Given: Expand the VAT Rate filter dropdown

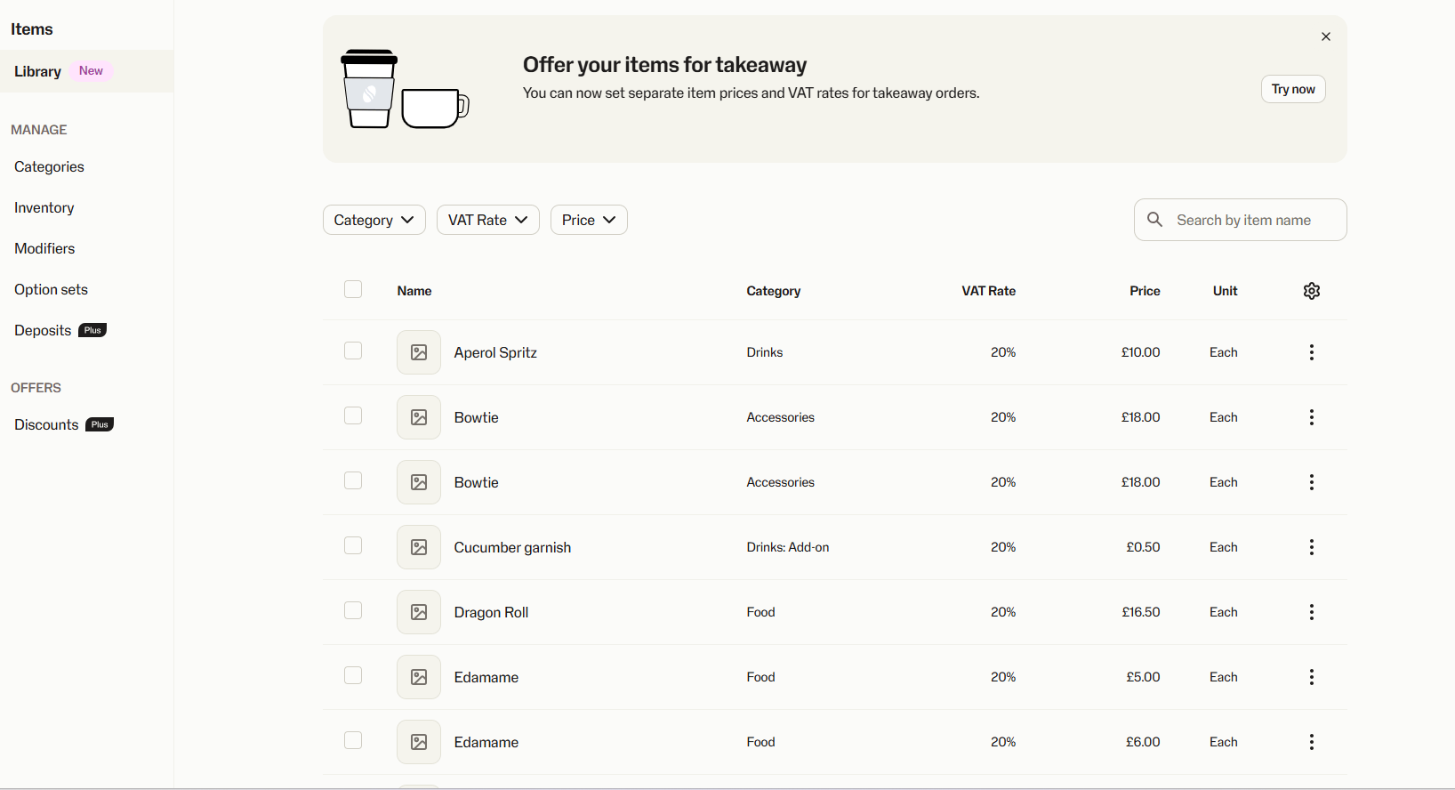Looking at the screenshot, I should point(488,220).
